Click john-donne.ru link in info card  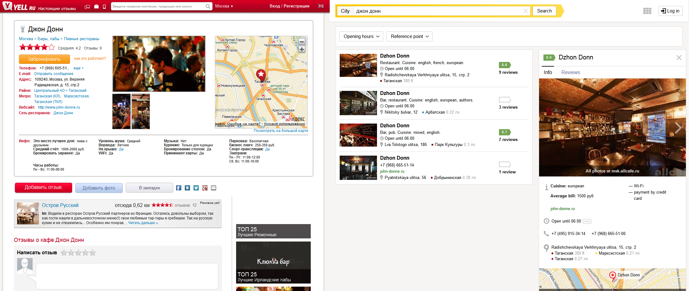(x=562, y=209)
